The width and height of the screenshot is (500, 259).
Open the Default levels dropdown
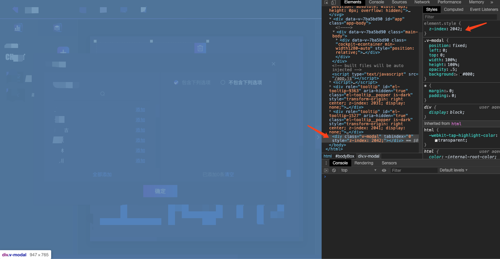point(454,170)
